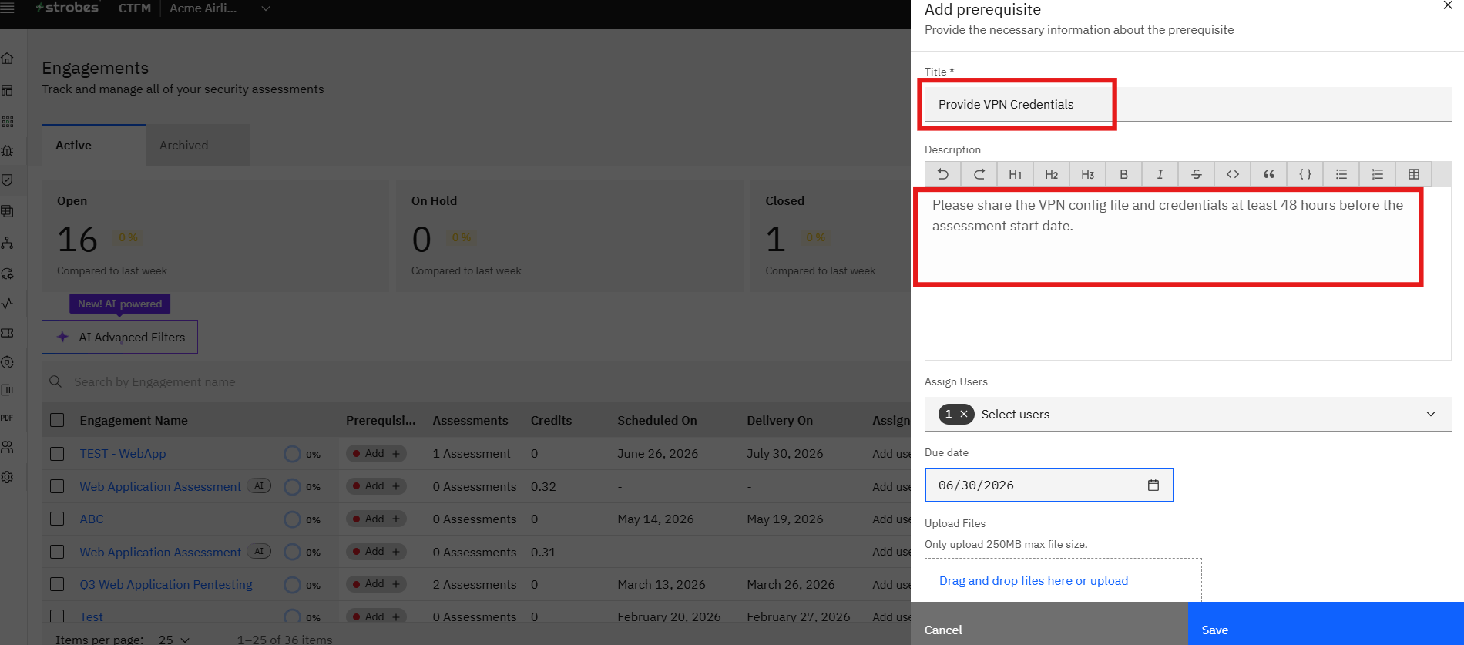Open the AI Advanced Filters
The height and width of the screenshot is (645, 1464).
click(119, 337)
